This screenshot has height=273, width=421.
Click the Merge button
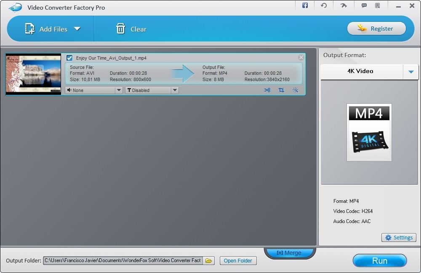tap(290, 252)
